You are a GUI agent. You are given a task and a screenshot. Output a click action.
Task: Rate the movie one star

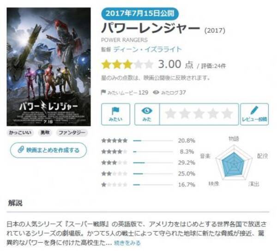(171, 114)
